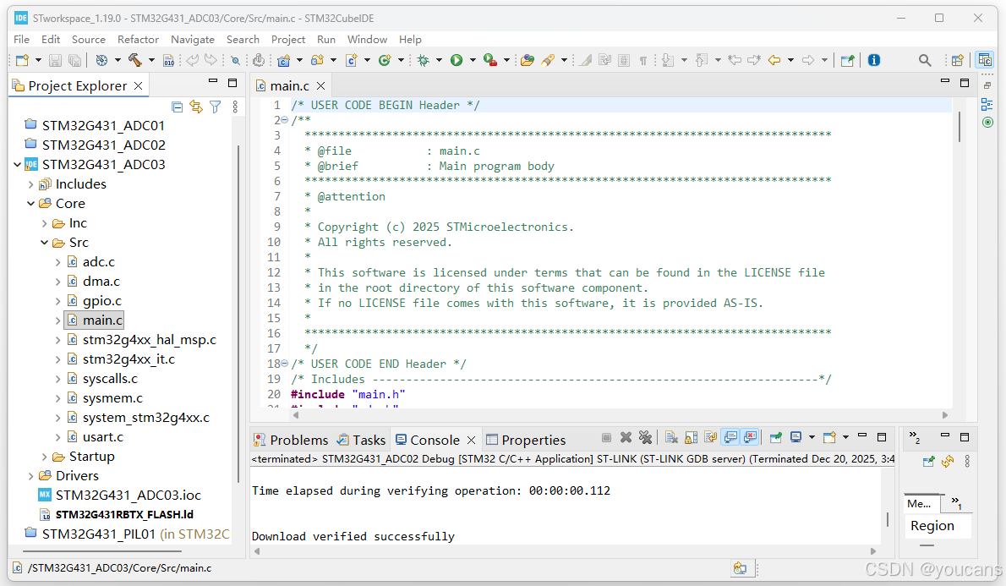Click Display Selected Console monitor icon
This screenshot has height=586, width=1006.
coord(796,438)
